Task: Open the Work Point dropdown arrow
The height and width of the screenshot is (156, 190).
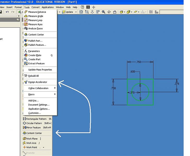Action: (x=43, y=147)
